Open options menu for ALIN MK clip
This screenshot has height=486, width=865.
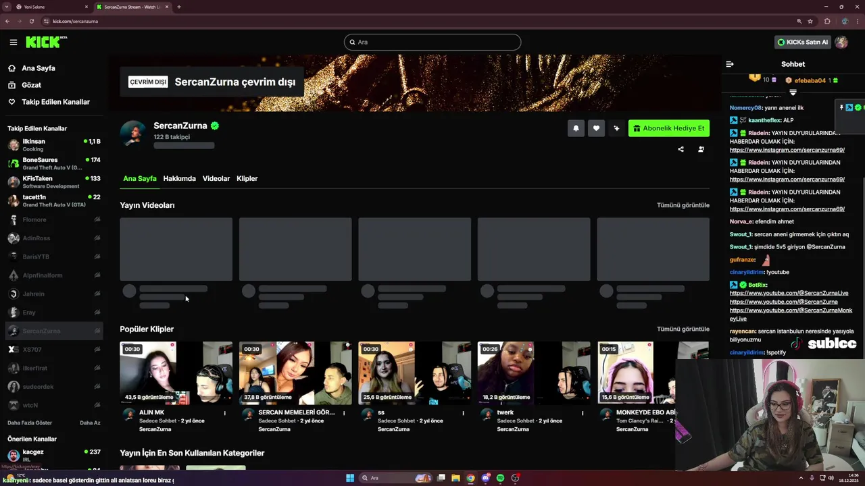[x=225, y=413]
